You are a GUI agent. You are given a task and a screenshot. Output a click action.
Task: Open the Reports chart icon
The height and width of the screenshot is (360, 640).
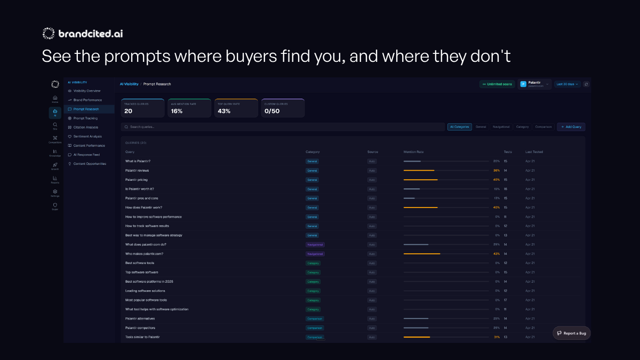(x=55, y=179)
